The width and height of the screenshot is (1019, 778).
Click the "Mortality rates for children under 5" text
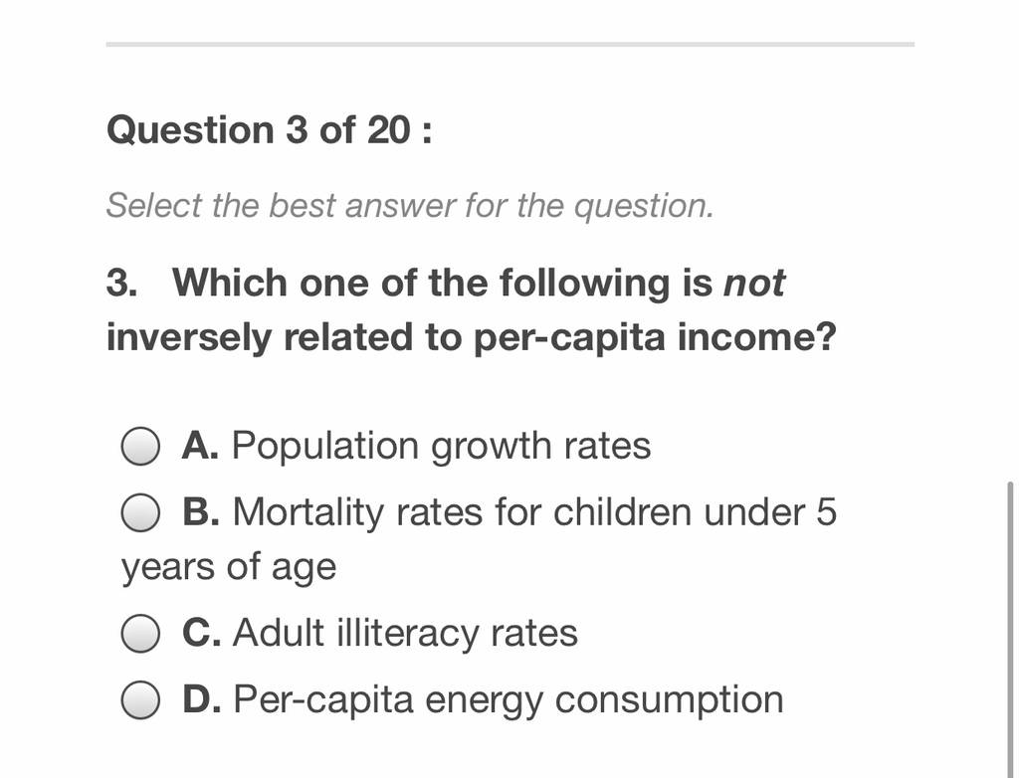(534, 512)
